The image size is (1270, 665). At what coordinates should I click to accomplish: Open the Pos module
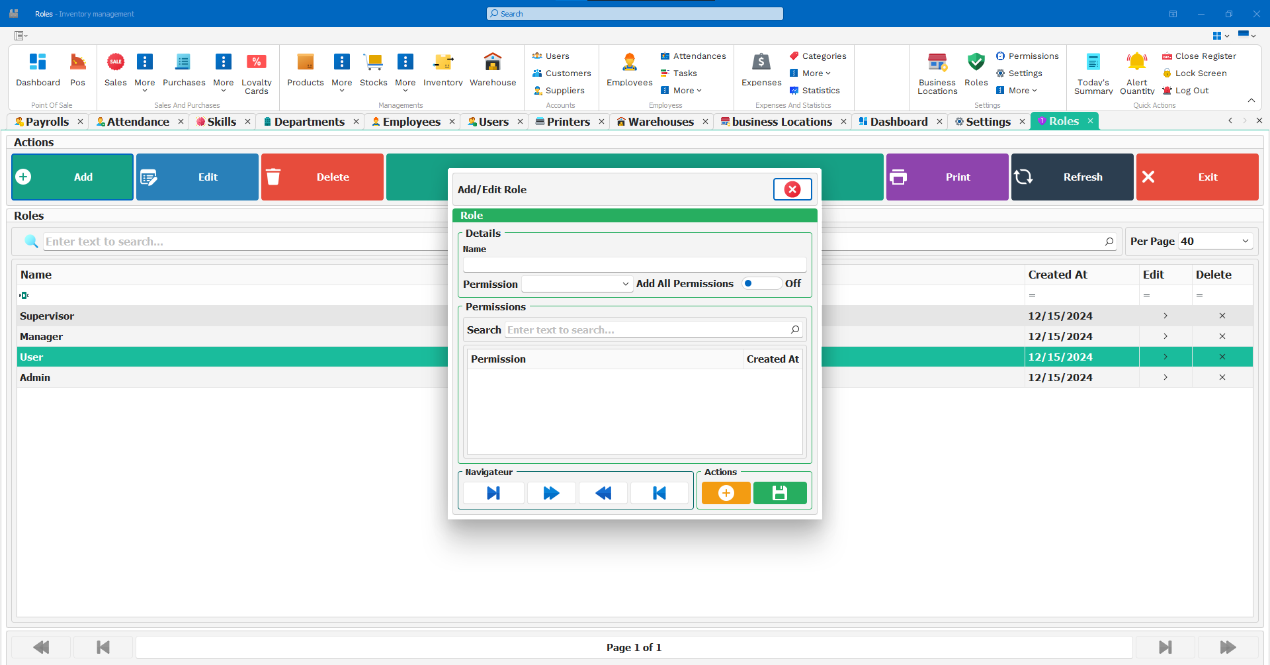click(x=77, y=71)
